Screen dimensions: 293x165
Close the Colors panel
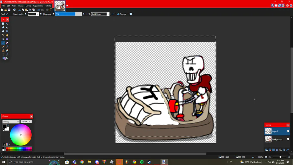coord(31,116)
